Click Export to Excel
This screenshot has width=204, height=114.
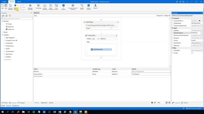point(89,7)
